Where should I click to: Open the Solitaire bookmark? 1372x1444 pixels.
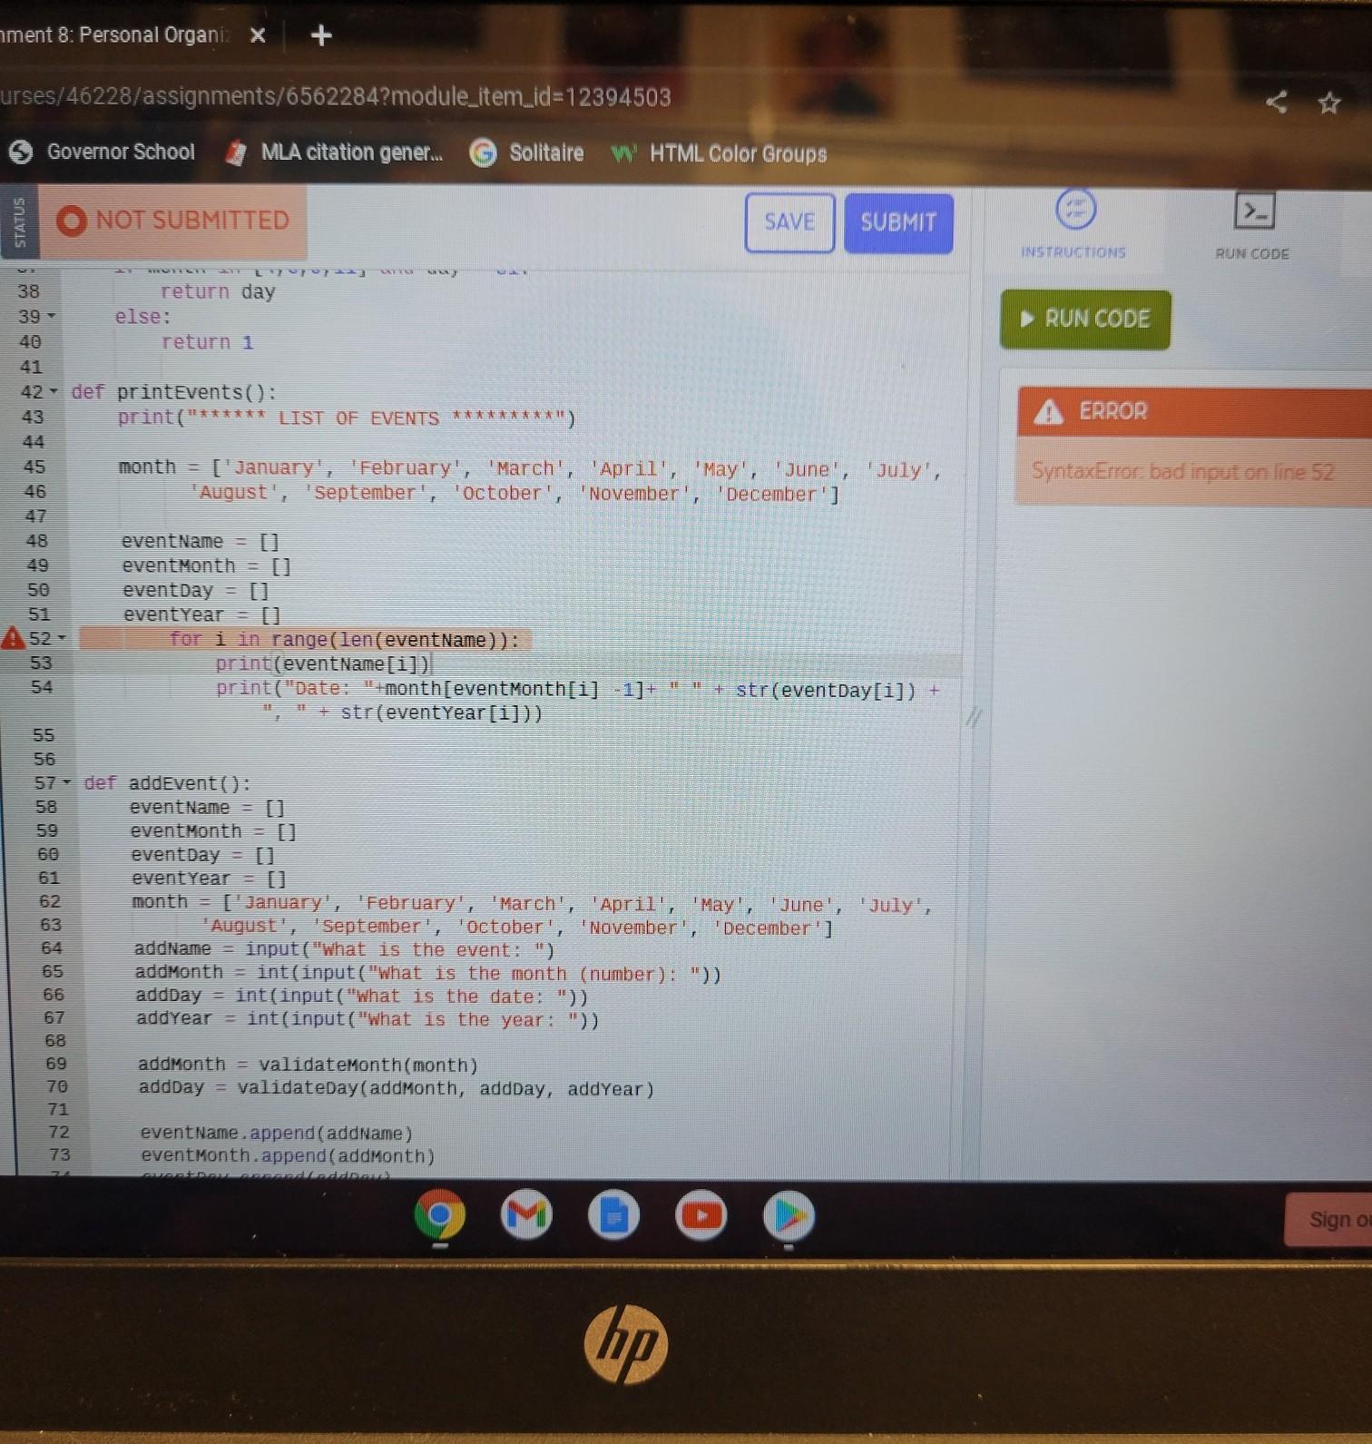coord(527,152)
